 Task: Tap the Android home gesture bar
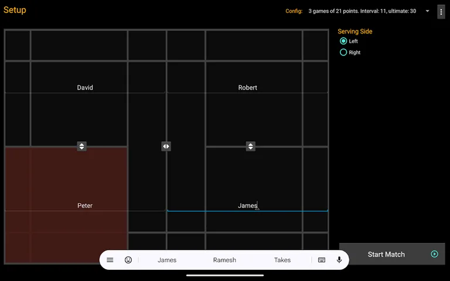pos(225,275)
